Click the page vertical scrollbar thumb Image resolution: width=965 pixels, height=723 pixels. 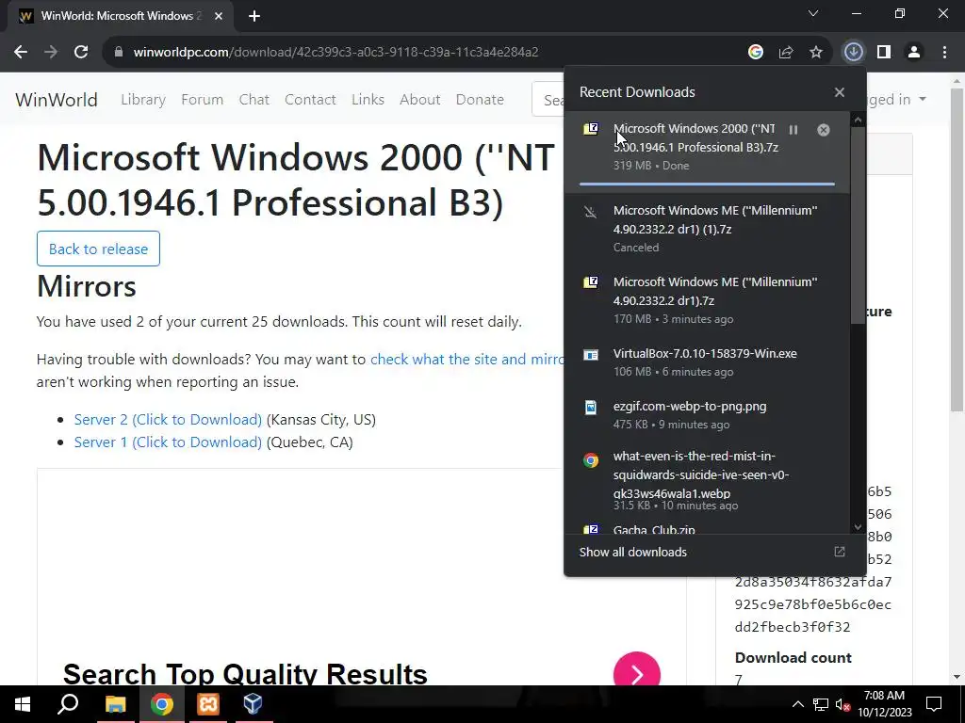[957, 249]
